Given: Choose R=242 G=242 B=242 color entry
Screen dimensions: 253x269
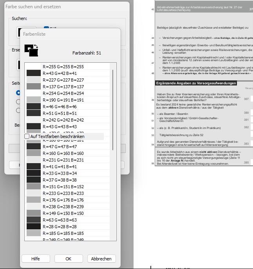Looking at the screenshot, I should pos(67,120).
